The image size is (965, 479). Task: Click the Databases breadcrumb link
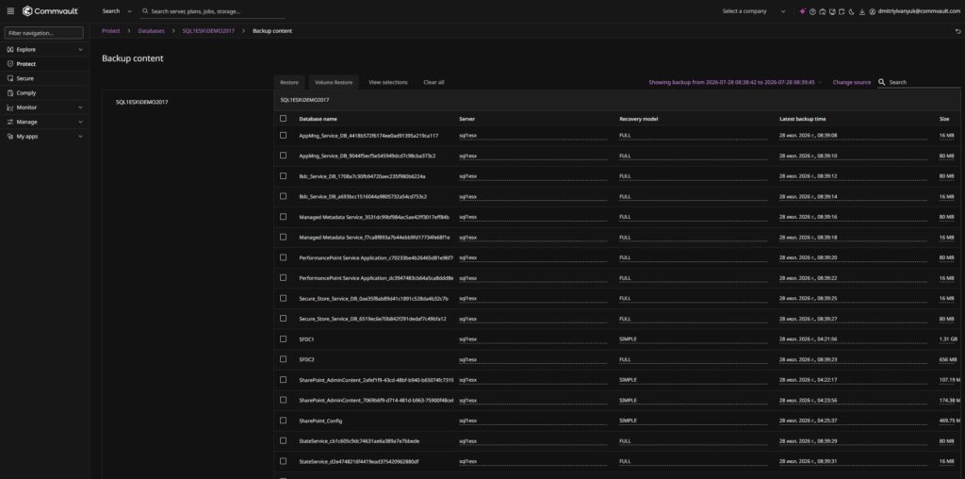pyautogui.click(x=152, y=31)
